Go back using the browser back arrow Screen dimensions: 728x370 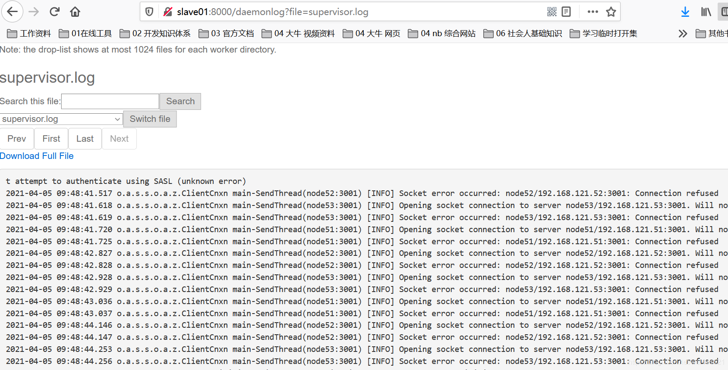point(13,12)
